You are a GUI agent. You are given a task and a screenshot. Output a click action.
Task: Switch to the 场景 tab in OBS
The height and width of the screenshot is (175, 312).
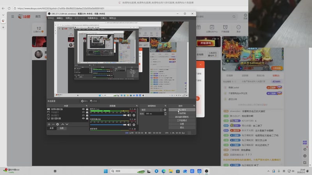[x=62, y=128]
